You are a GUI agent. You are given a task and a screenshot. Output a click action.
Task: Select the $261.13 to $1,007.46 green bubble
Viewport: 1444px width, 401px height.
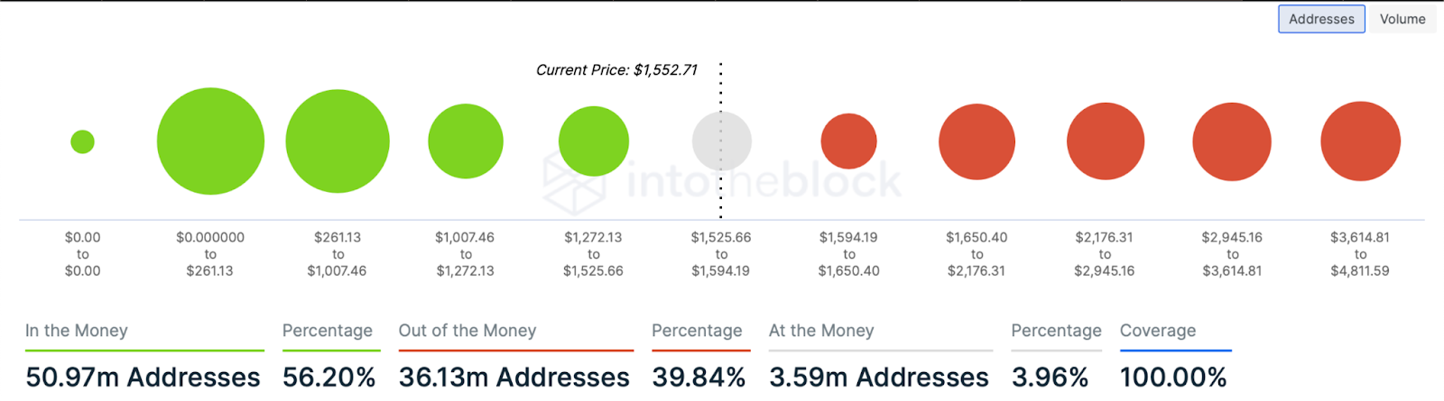(x=338, y=141)
